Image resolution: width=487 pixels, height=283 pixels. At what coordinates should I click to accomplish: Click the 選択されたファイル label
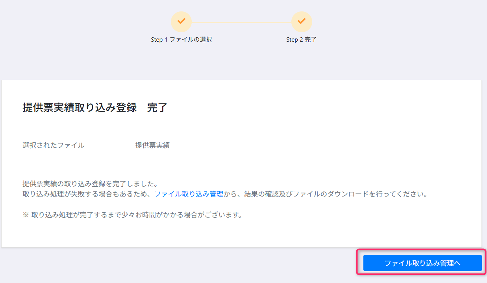tap(54, 145)
